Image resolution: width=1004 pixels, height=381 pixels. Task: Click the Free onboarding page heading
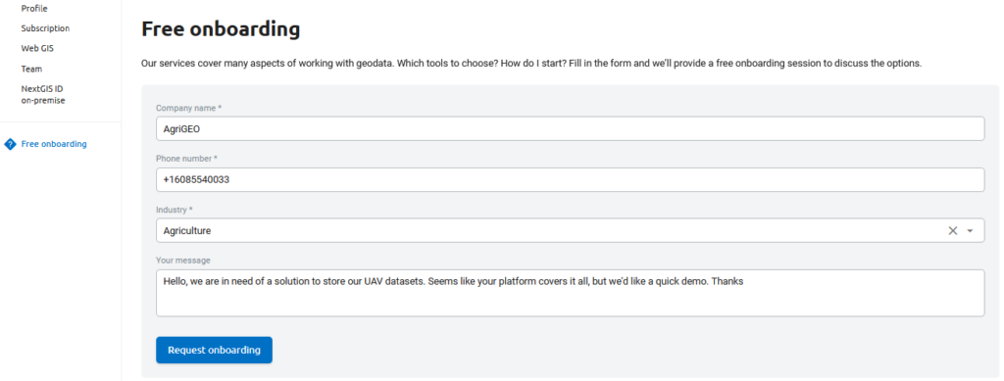tap(221, 28)
